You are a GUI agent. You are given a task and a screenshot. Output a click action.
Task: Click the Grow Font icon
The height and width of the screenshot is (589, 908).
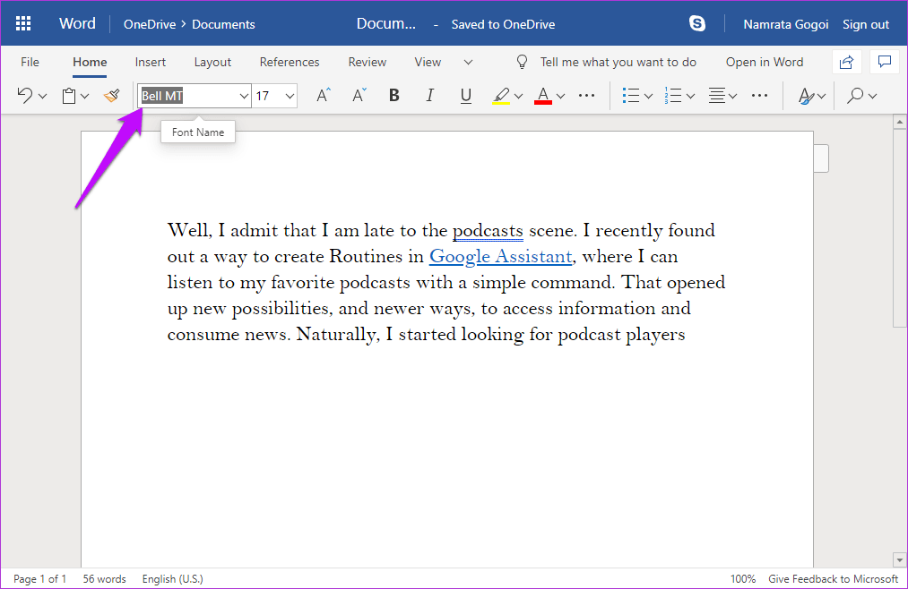324,96
